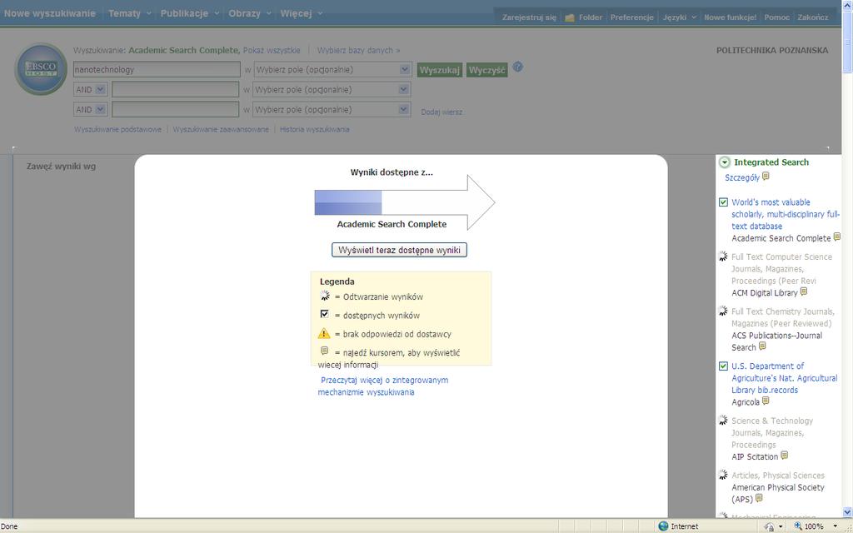Click the Pokaż wszystkie link
Screen dimensions: 853x533
[x=272, y=50]
